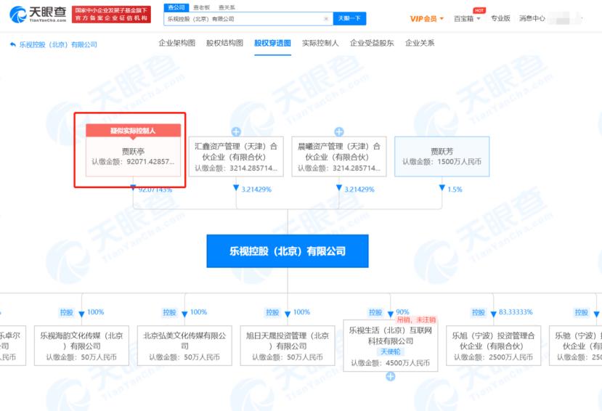This screenshot has width=602, height=411.
Task: Open the VIP会员 dropdown
Action: click(x=426, y=18)
